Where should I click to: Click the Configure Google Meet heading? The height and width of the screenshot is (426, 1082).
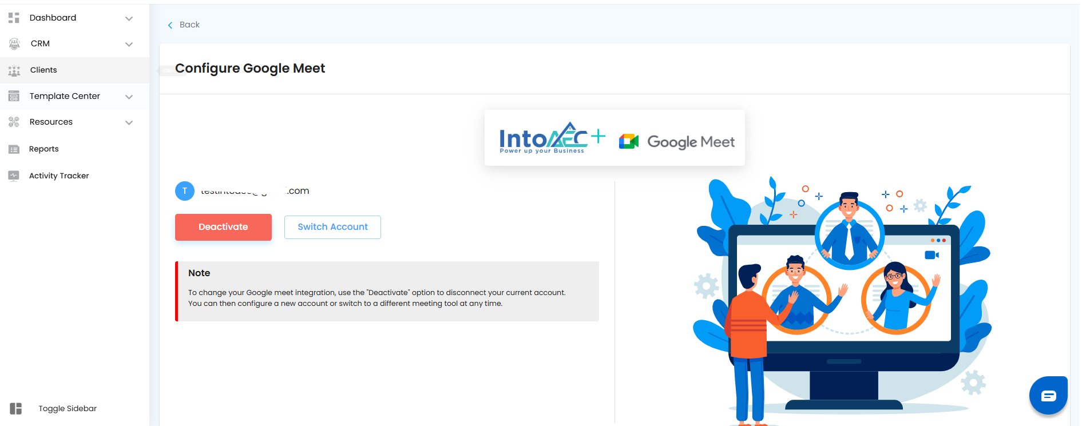pos(250,69)
